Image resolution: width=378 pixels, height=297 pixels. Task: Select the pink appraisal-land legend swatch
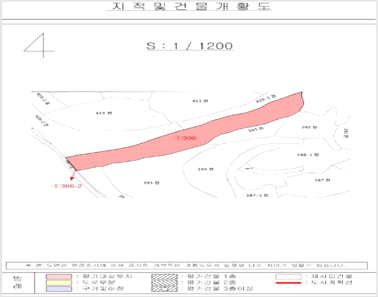coord(59,276)
